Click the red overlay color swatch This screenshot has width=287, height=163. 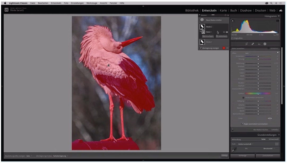(224, 48)
